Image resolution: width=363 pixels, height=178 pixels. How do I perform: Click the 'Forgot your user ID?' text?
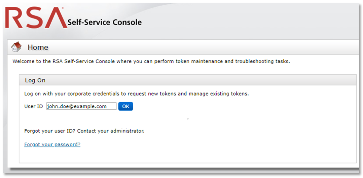tap(50, 131)
